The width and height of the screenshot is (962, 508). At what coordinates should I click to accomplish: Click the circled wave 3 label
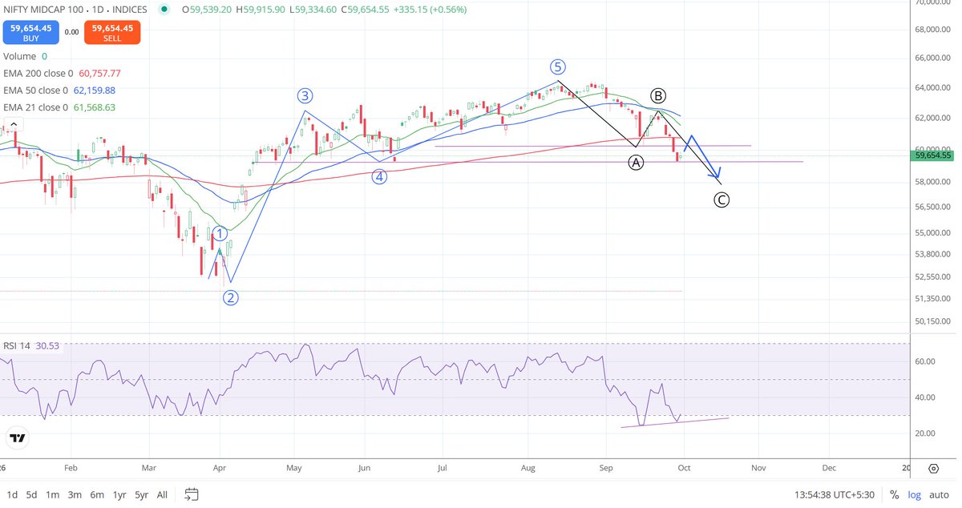(x=305, y=95)
